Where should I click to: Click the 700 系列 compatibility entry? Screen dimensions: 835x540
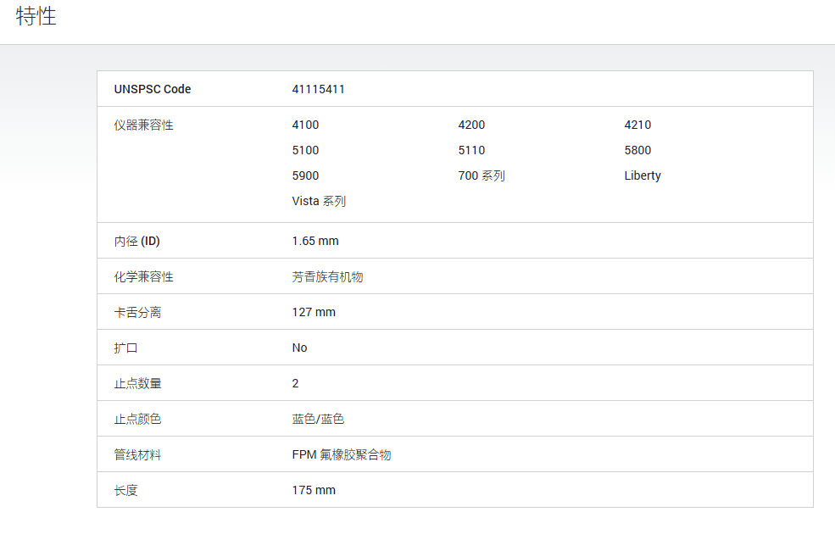pos(482,175)
